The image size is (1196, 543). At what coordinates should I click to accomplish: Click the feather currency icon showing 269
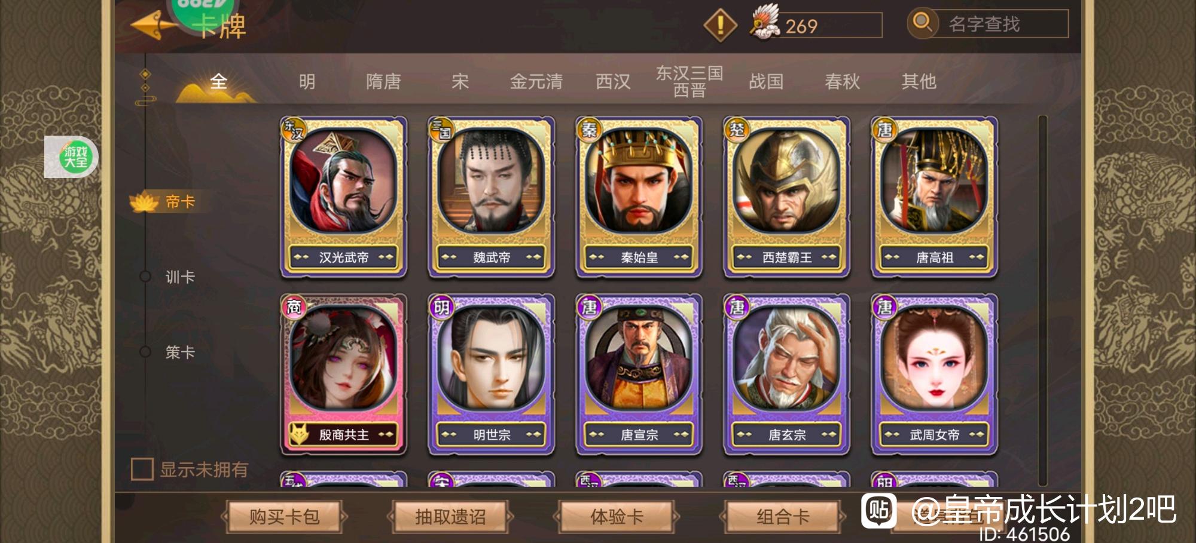tap(765, 23)
